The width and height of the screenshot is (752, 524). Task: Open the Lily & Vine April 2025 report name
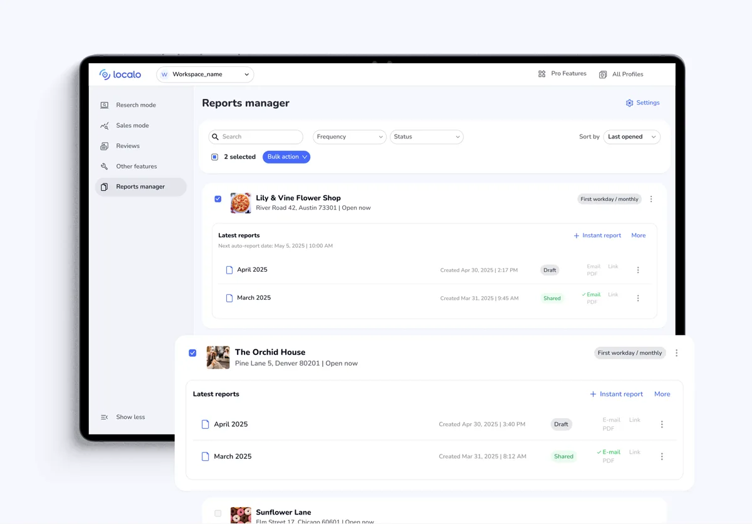coord(252,270)
